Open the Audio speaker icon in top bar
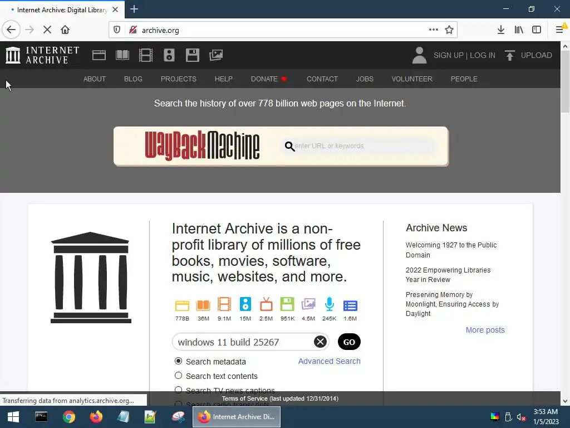 tap(169, 55)
